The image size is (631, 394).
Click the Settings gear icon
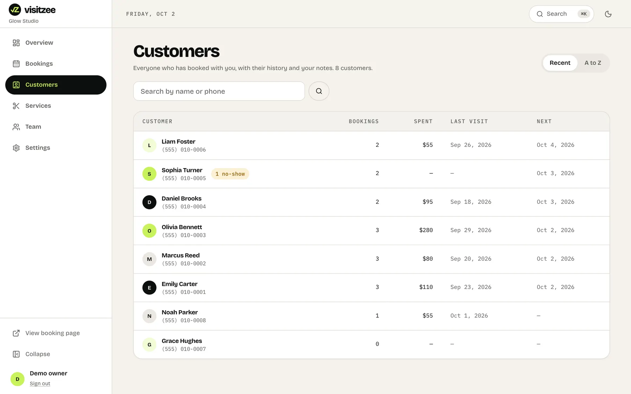tap(16, 148)
